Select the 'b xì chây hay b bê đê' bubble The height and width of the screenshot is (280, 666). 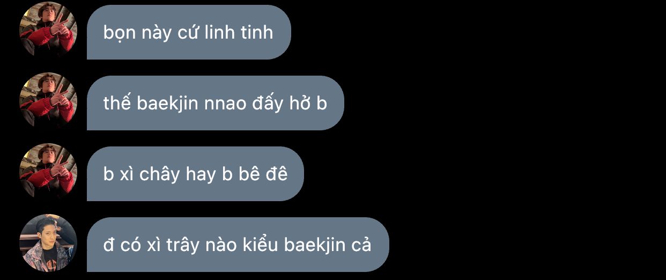tap(195, 174)
